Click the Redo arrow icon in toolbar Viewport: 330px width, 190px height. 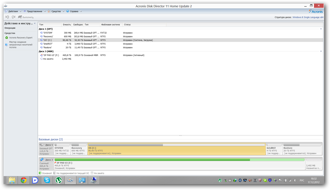[14, 17]
